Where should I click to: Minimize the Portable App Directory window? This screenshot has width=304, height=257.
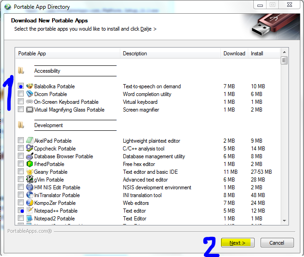[260, 5]
